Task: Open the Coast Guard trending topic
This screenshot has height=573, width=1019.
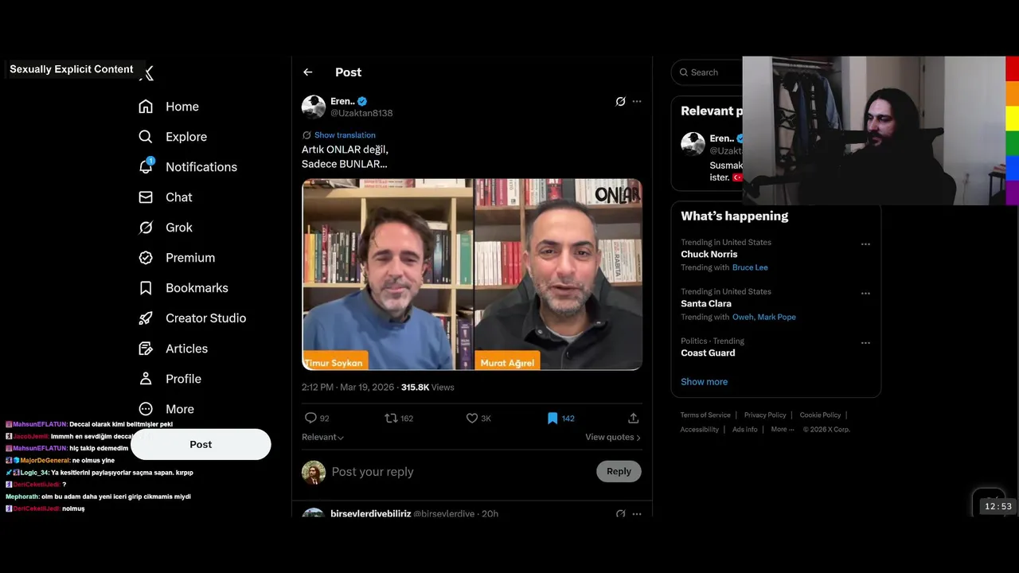Action: click(x=708, y=353)
